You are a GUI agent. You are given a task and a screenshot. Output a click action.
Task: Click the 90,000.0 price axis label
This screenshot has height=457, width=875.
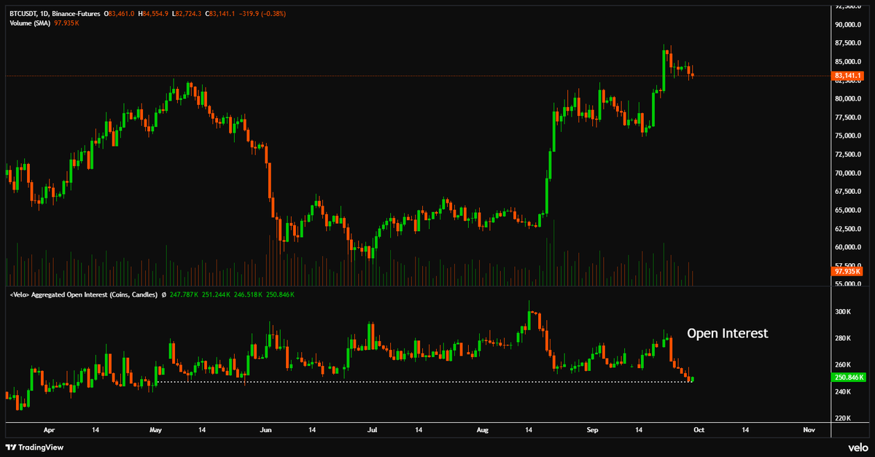click(849, 25)
